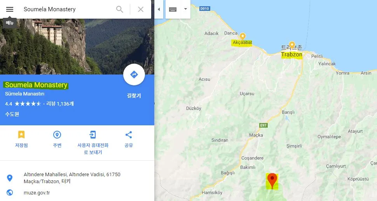Click the saved bookmark star icon
This screenshot has width=377, height=201.
[x=21, y=135]
